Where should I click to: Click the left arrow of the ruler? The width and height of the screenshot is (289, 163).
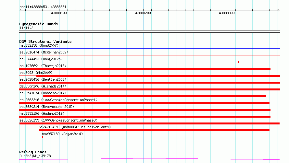click(x=20, y=10)
